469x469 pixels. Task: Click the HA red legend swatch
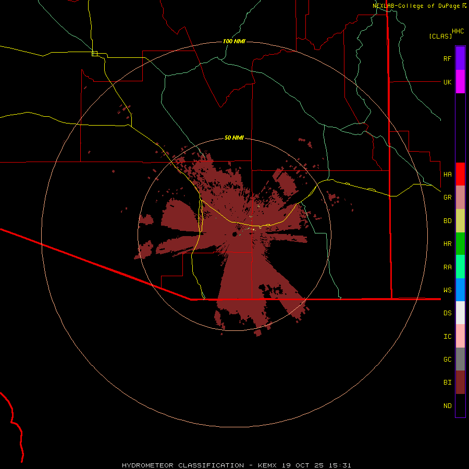point(460,174)
